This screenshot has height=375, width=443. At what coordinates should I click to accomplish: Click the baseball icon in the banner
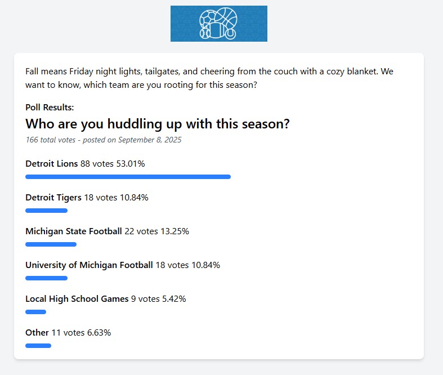(x=205, y=33)
